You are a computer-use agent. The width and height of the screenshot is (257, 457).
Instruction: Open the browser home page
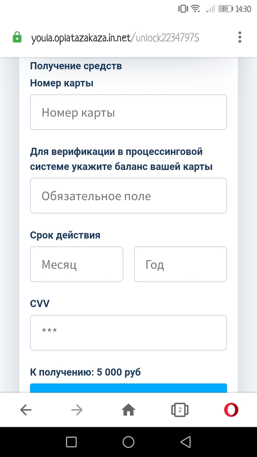coord(128,410)
